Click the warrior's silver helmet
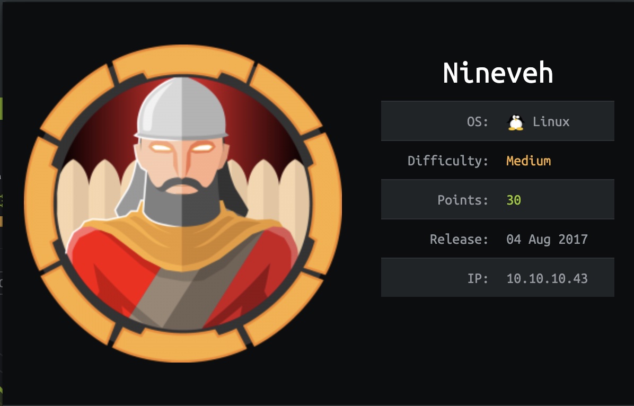Viewport: 634px width, 406px height. point(181,108)
